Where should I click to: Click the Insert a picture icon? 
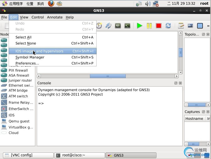[x=190, y=26]
